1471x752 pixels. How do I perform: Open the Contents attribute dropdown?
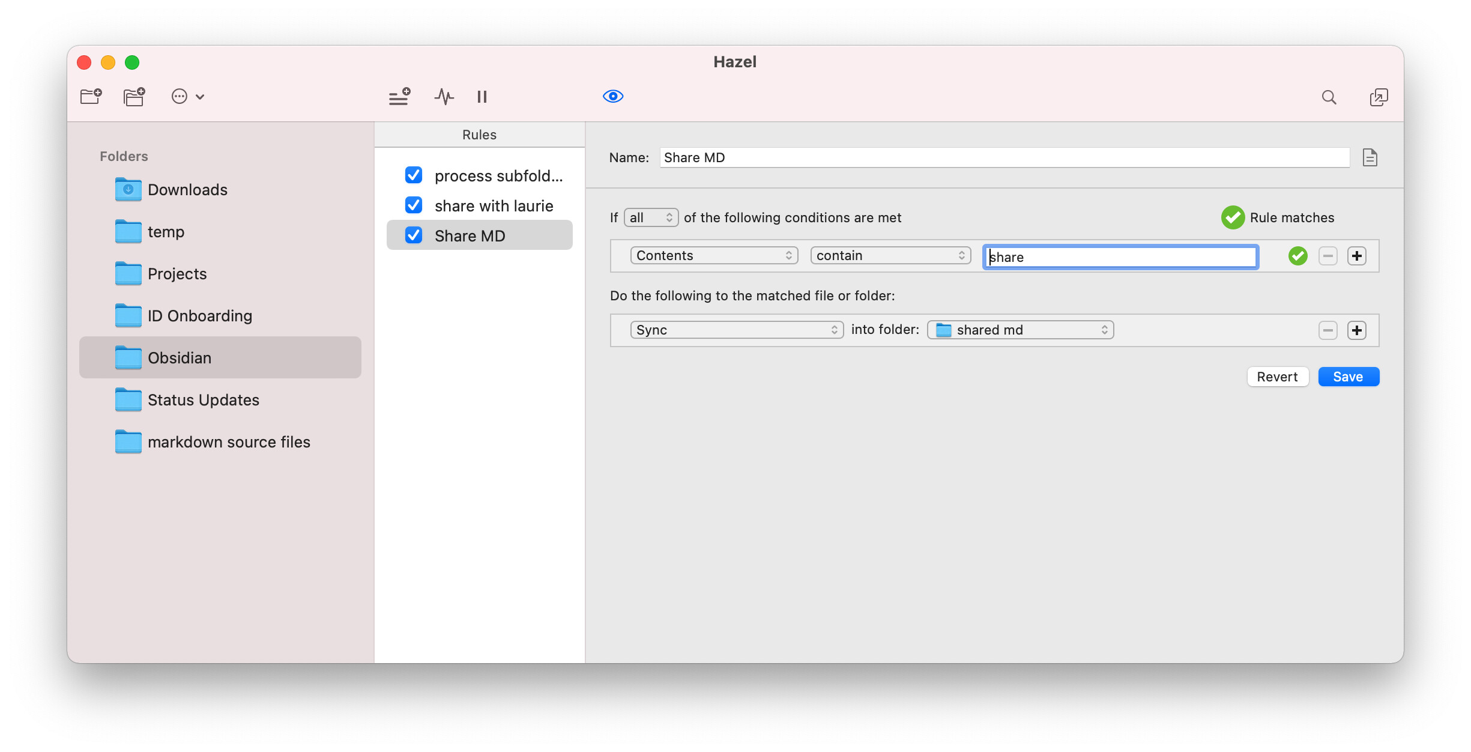point(714,255)
